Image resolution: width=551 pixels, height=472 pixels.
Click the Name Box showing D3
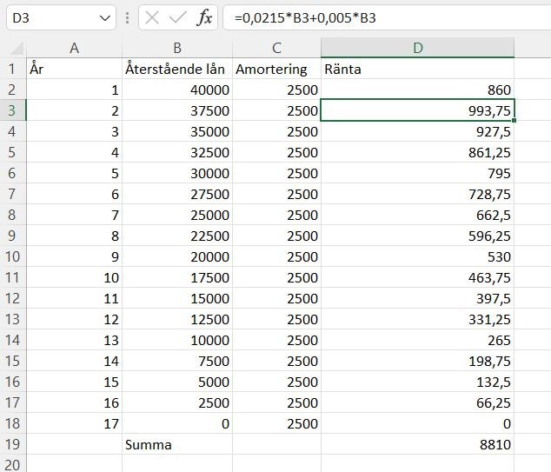click(x=50, y=18)
